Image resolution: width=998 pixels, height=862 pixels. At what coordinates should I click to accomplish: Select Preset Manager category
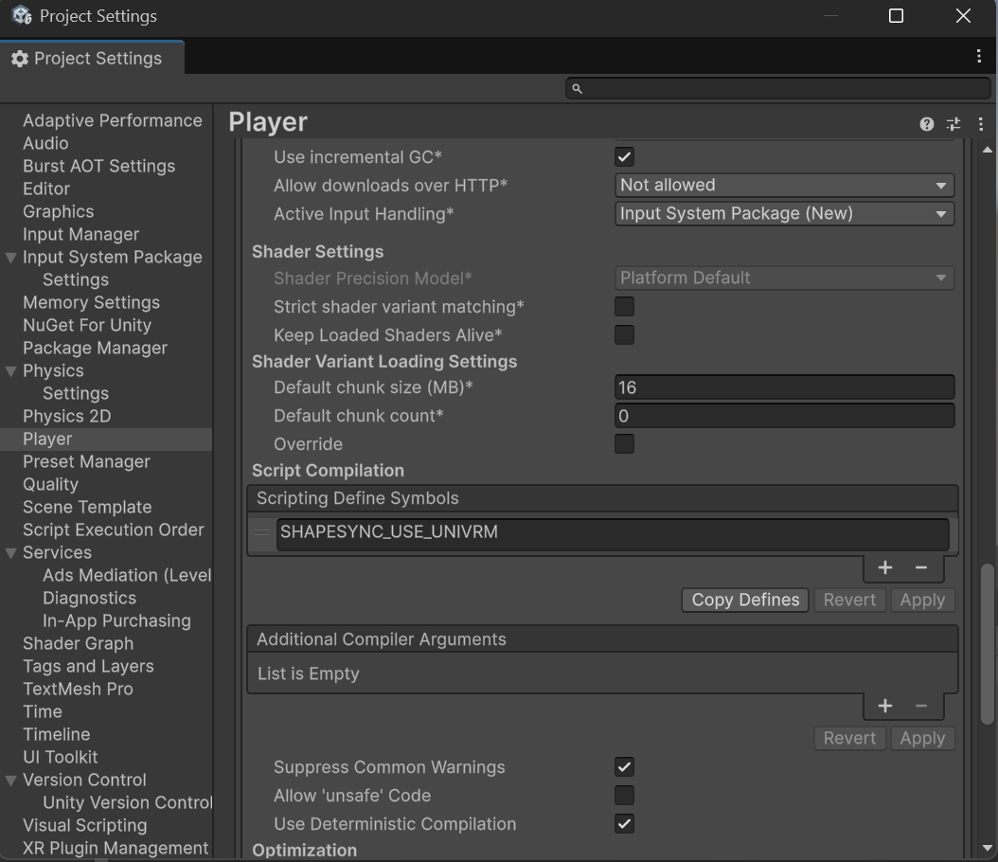coord(86,461)
